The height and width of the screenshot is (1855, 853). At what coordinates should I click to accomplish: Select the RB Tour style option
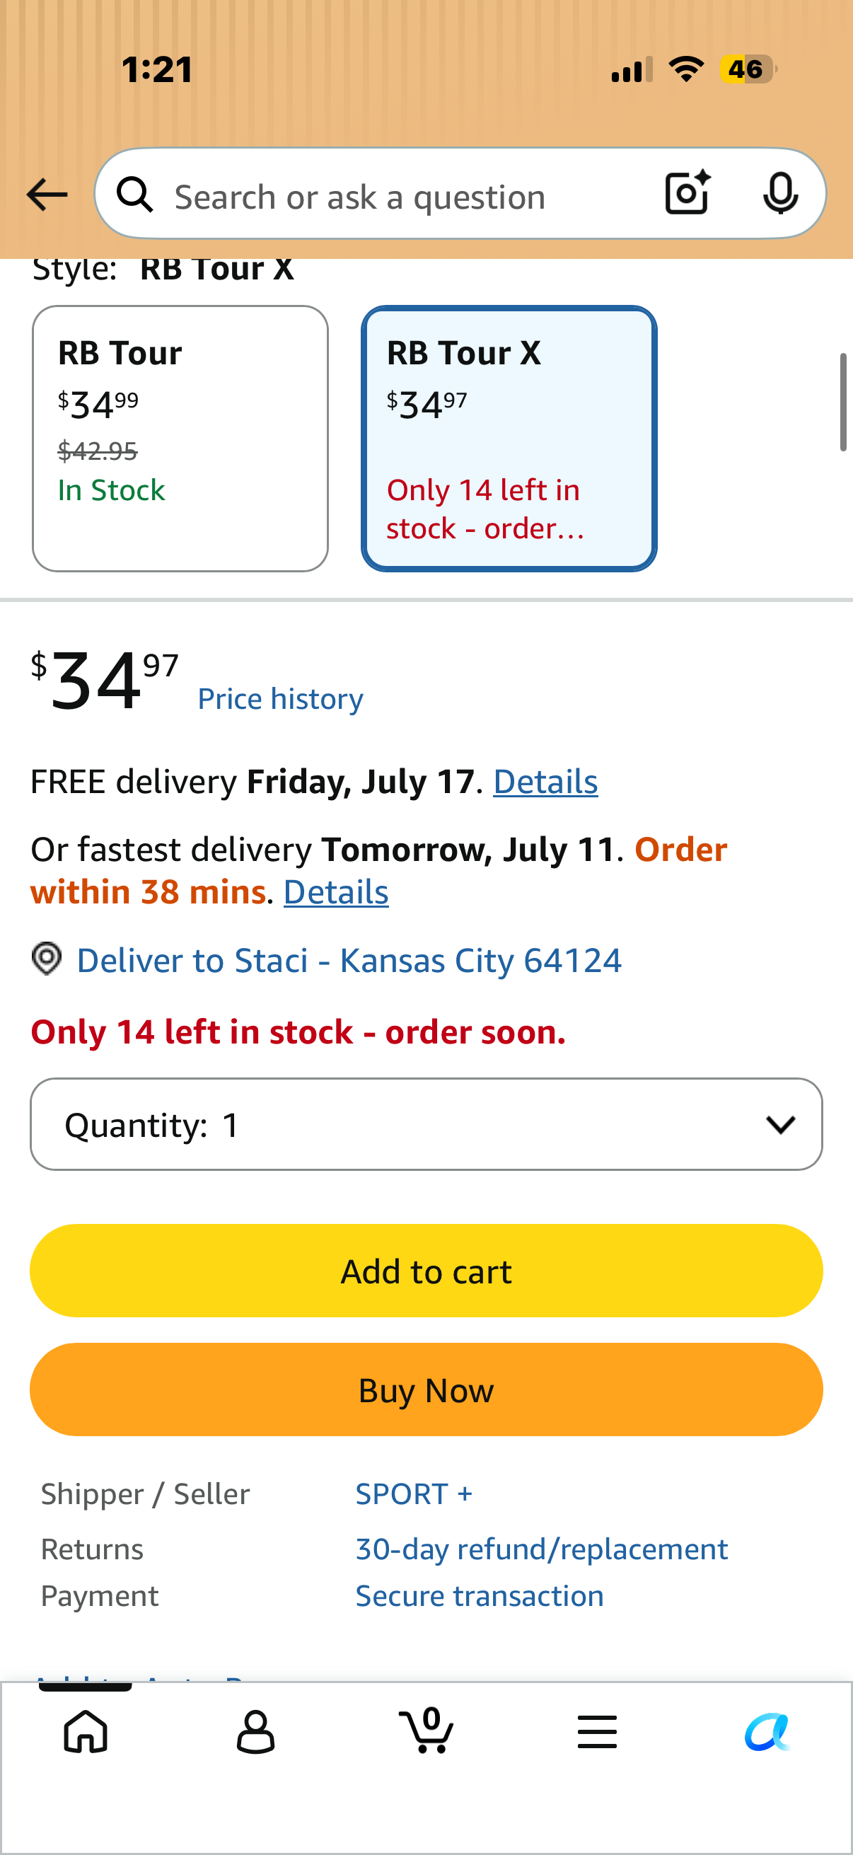[180, 439]
